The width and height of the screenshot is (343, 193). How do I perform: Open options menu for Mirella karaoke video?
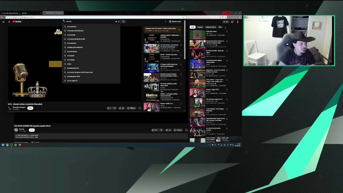coord(181,55)
